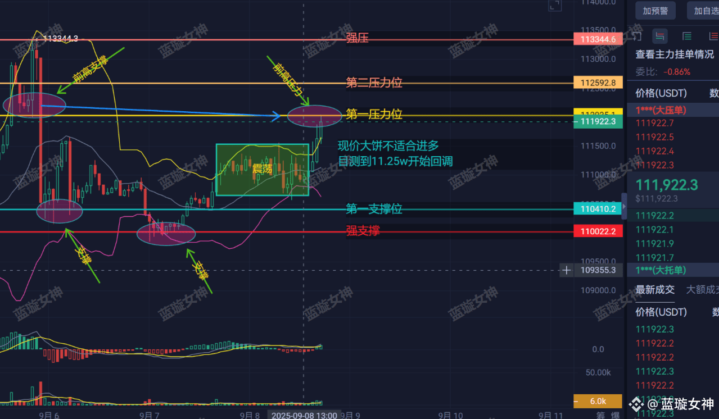Click the 1***(大压单) big sell order row

point(674,110)
